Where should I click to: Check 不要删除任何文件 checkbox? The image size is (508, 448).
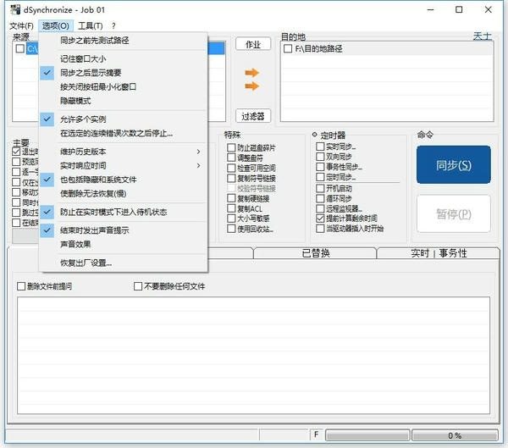(138, 286)
